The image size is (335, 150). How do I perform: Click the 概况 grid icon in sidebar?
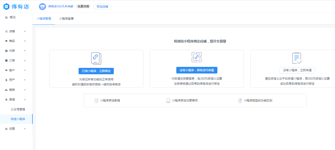6,18
